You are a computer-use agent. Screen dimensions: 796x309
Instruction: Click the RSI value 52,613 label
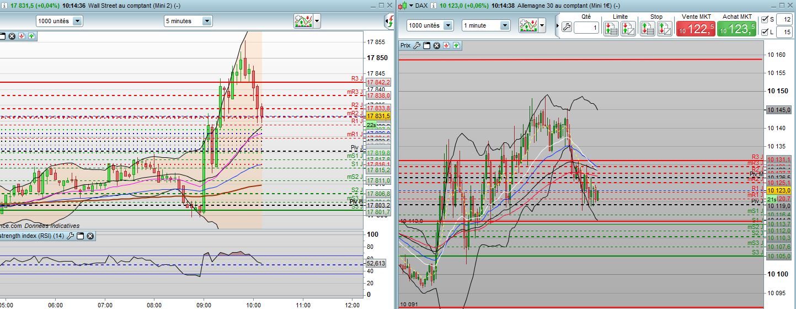376,263
